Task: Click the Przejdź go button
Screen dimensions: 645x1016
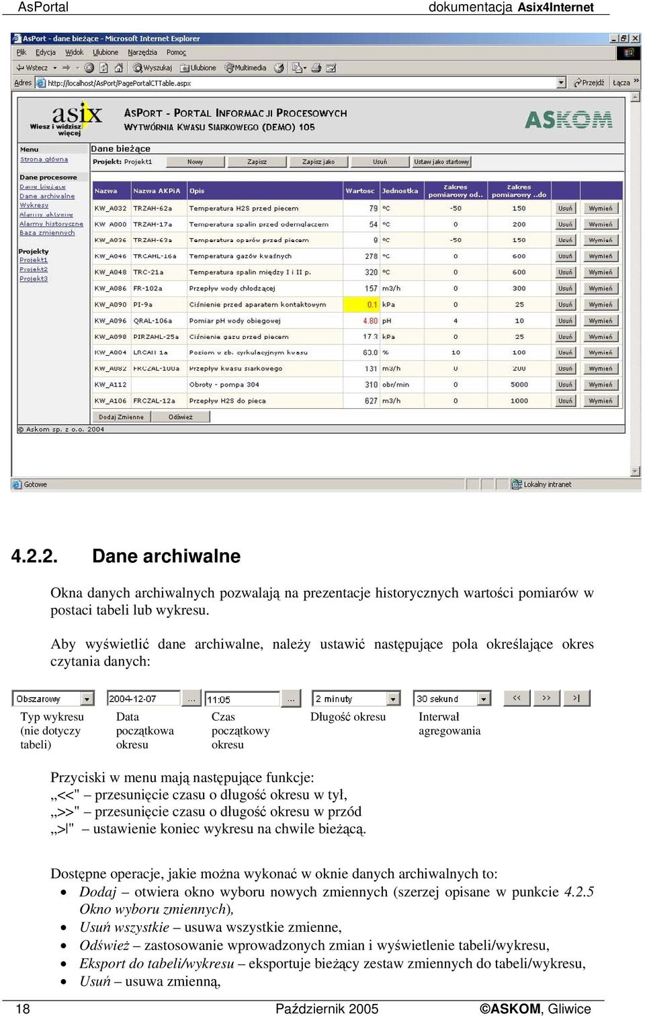Action: pos(589,83)
